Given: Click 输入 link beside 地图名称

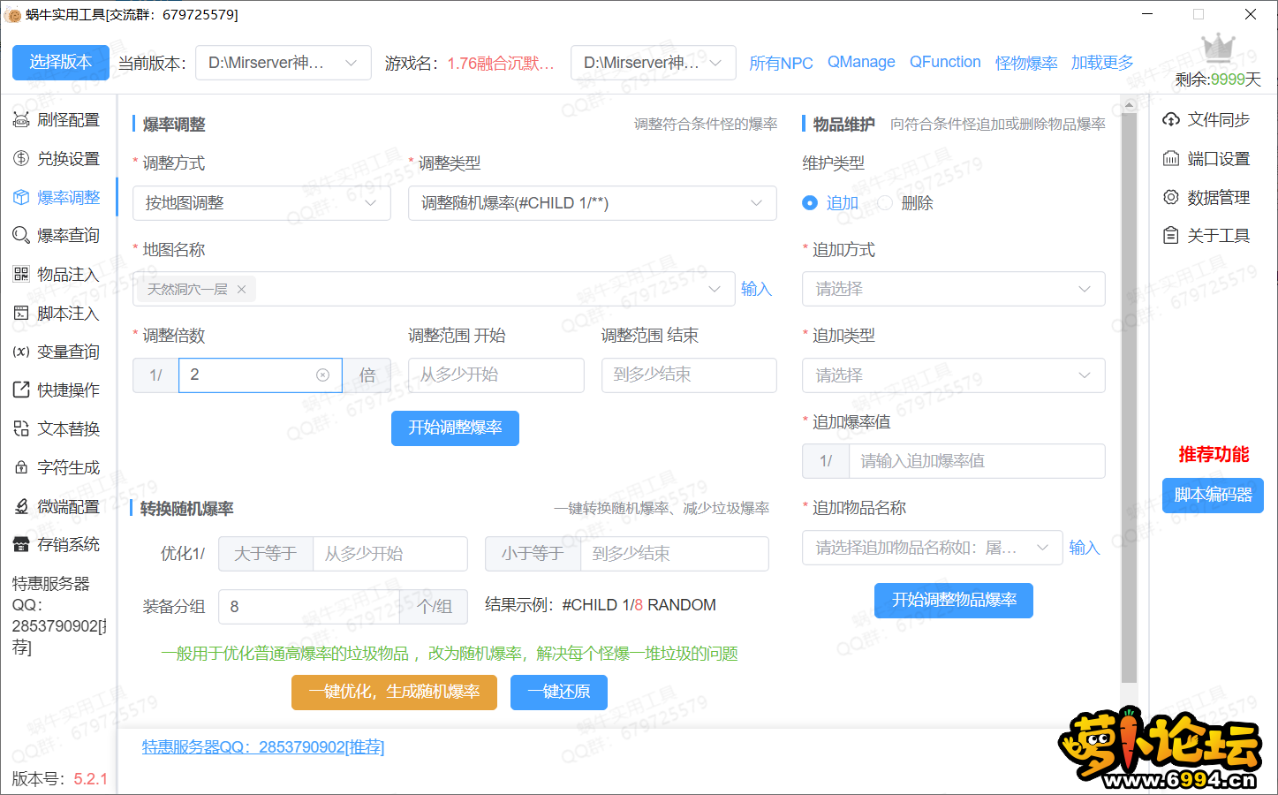Looking at the screenshot, I should (x=756, y=289).
